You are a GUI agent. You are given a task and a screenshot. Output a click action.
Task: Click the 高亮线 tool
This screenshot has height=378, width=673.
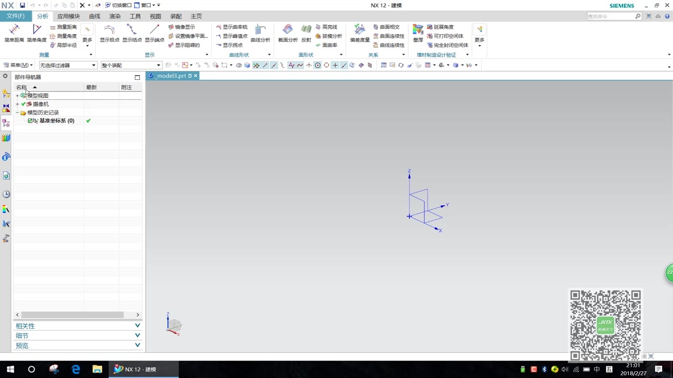point(327,27)
